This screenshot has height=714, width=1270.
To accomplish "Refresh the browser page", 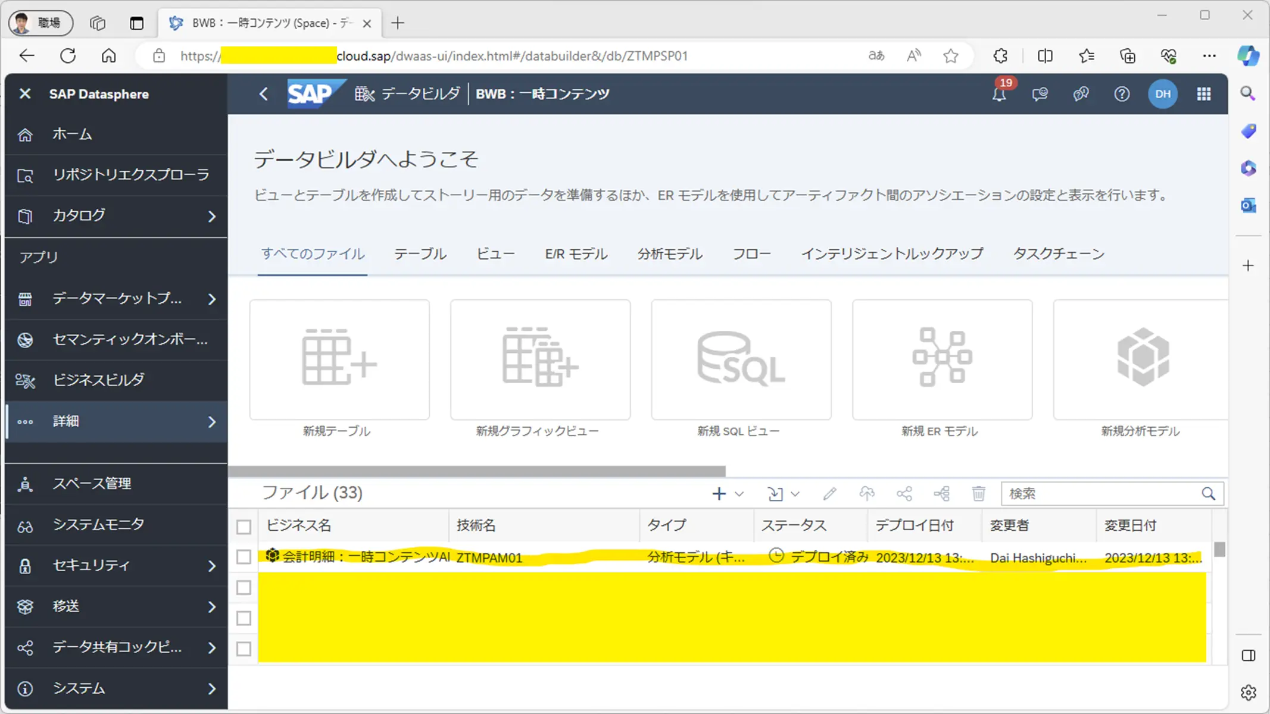I will [68, 56].
